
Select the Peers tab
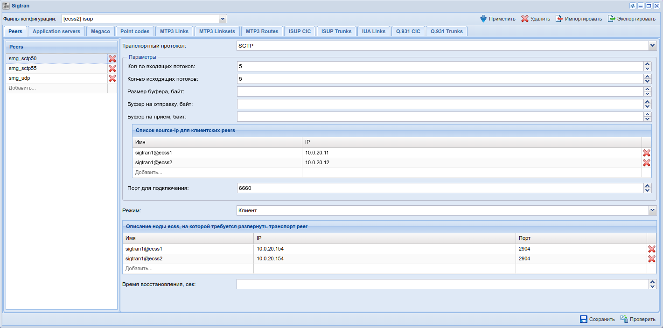point(15,31)
